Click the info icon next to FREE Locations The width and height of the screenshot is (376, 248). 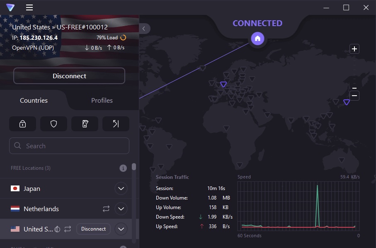[122, 168]
